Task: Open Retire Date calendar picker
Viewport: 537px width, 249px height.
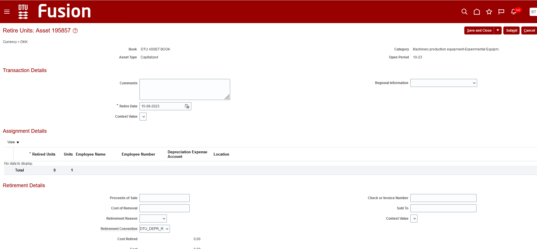Action: (x=187, y=106)
